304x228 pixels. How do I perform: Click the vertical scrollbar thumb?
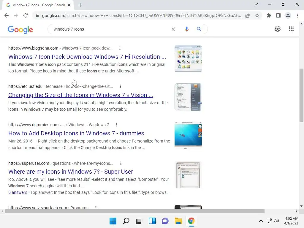(301, 95)
